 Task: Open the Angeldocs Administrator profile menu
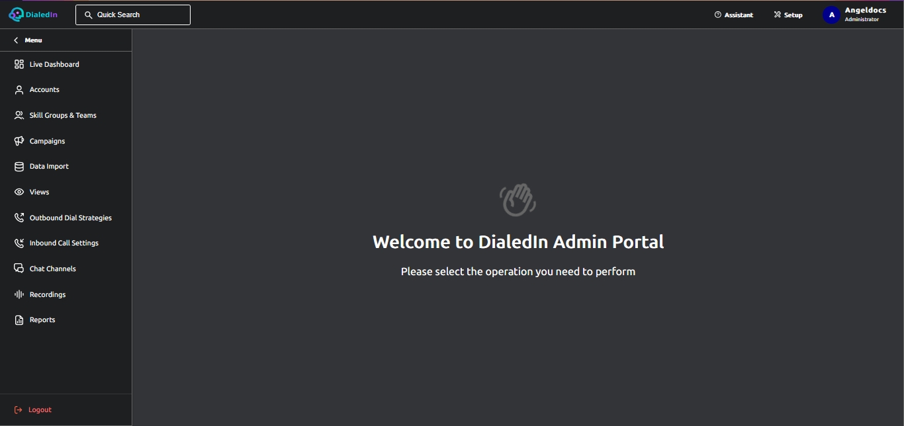[854, 15]
